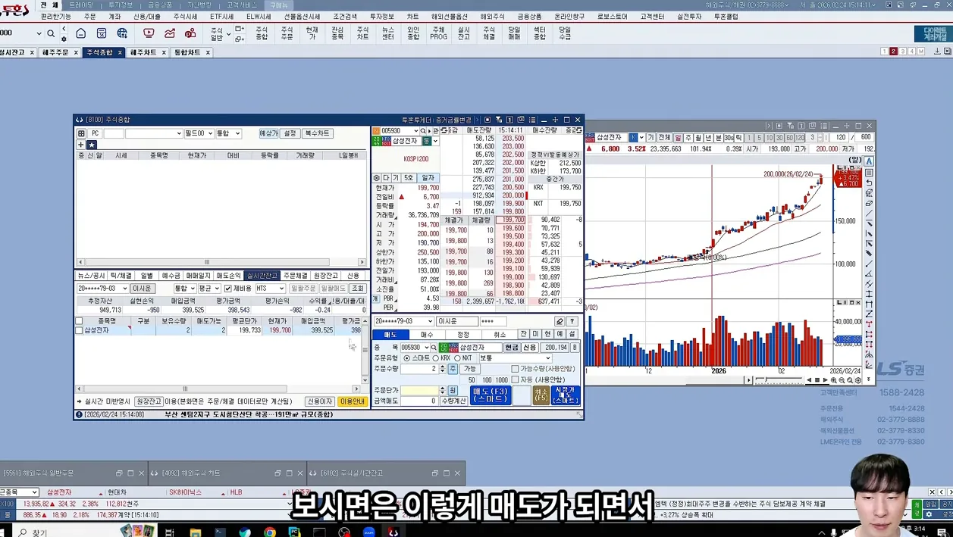Click the home icon in main toolbar

tap(82, 33)
